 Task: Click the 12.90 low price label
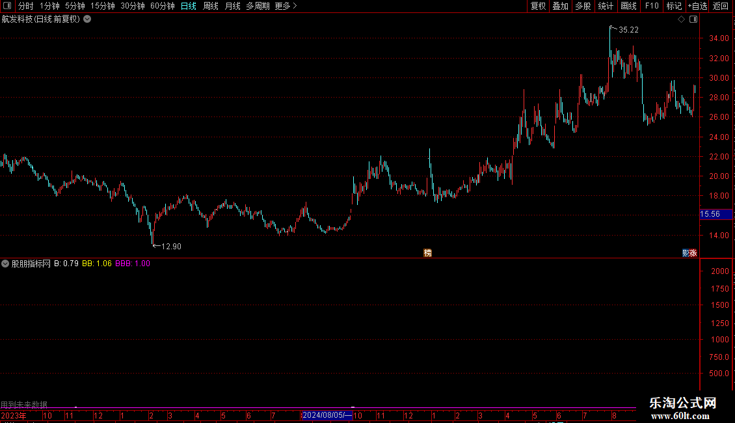coord(171,246)
